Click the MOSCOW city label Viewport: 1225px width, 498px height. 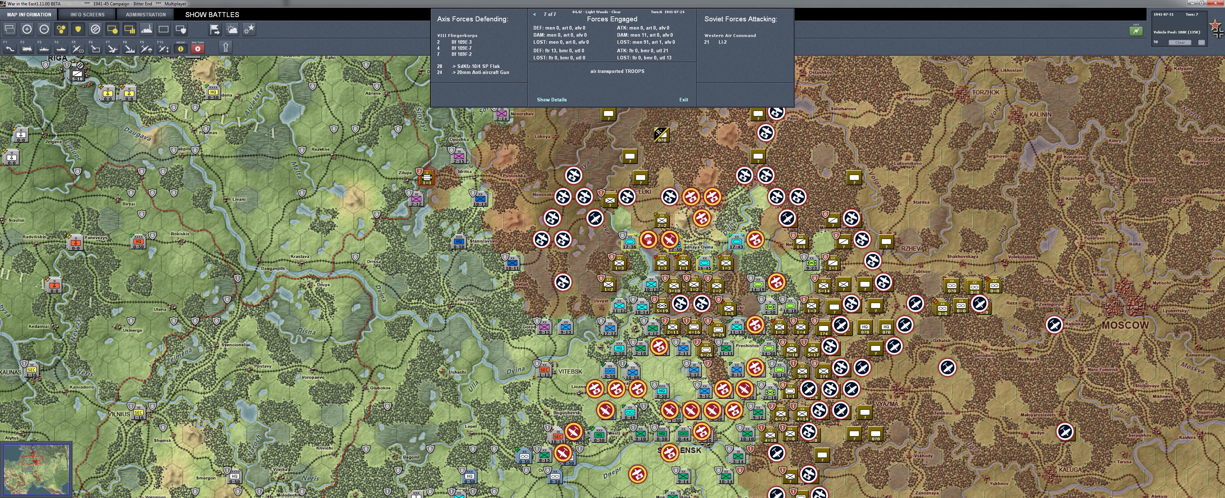1125,325
